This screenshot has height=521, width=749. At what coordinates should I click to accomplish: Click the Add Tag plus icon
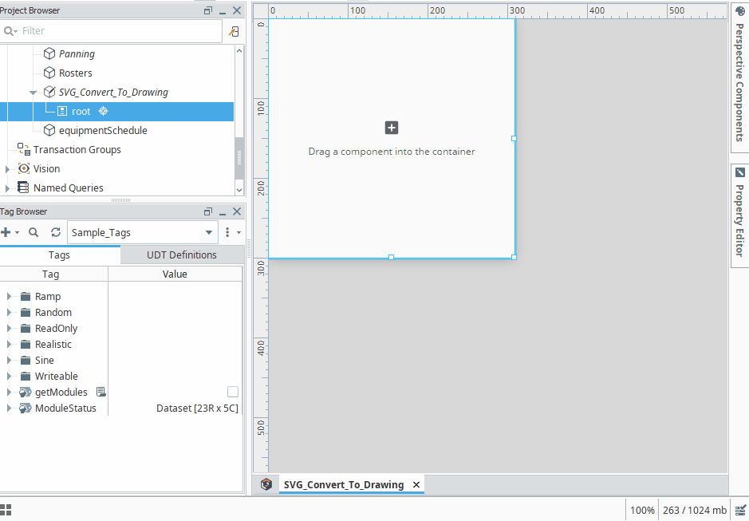pyautogui.click(x=8, y=232)
